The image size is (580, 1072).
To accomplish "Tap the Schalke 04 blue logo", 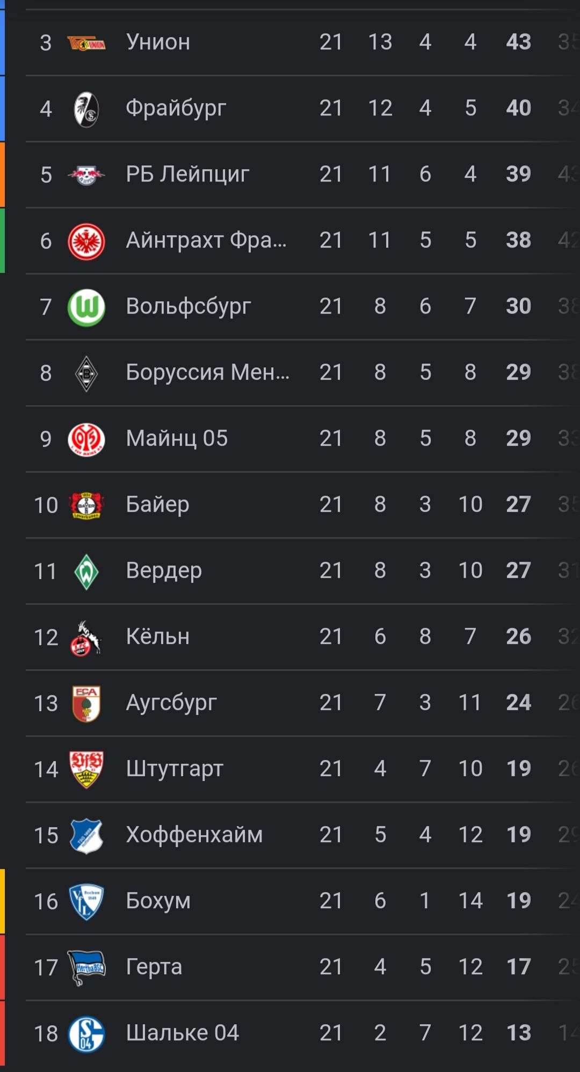I will click(x=86, y=1034).
